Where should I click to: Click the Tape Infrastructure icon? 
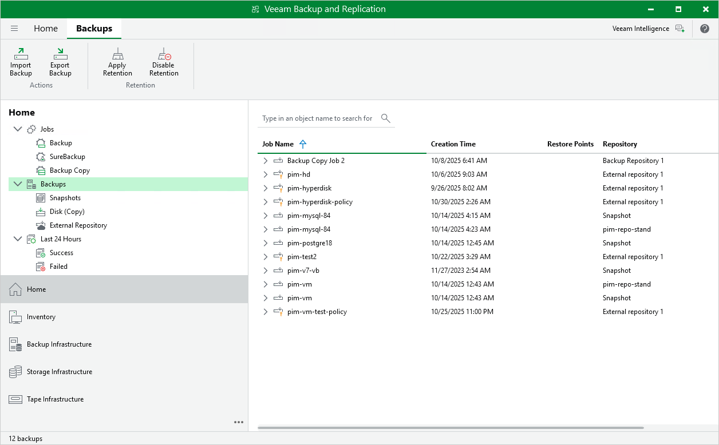(15, 399)
